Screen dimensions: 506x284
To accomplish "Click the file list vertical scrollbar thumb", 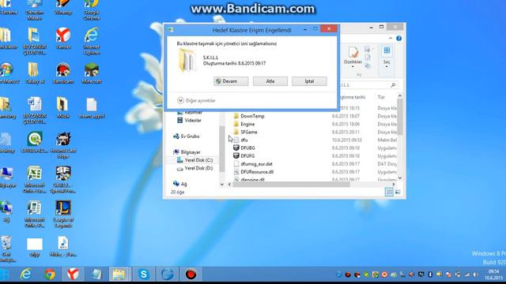I will 400,117.
